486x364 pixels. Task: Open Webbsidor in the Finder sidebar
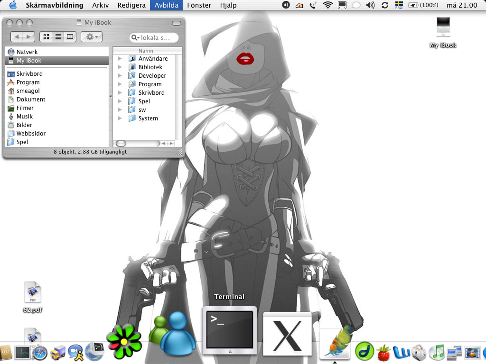point(57,133)
